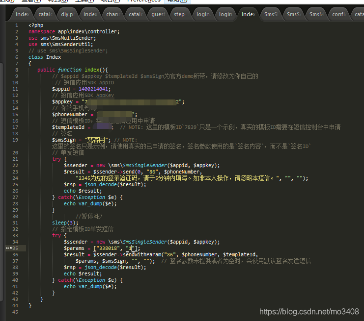
Task: Click line number 8 in the gutter
Action: [x=17, y=70]
